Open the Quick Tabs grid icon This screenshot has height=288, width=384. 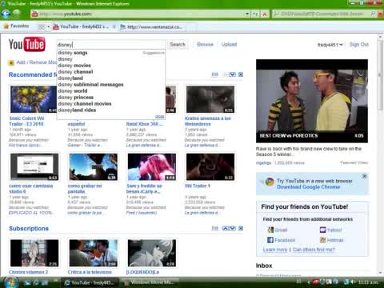point(42,26)
